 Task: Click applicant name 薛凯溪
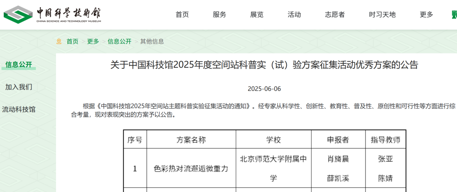(338, 178)
